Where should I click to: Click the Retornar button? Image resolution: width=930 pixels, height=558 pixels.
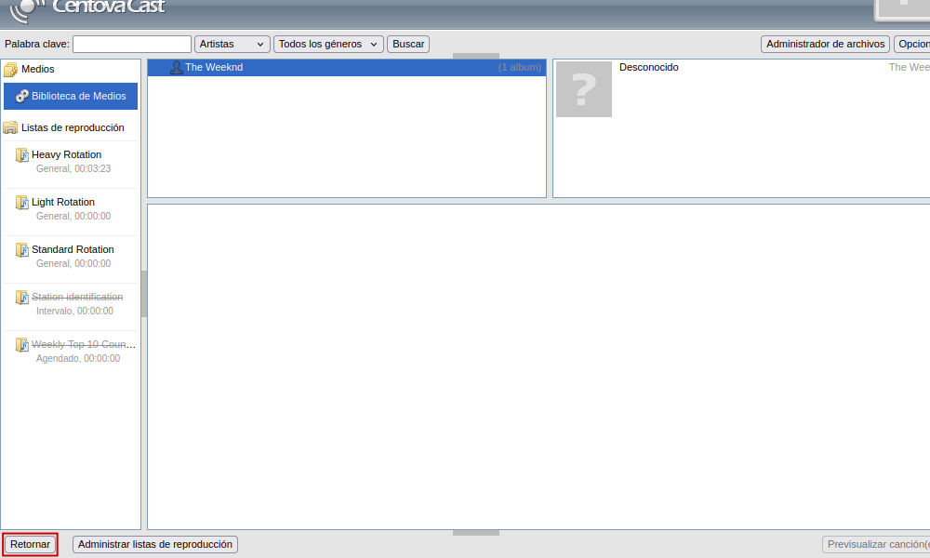(x=30, y=545)
